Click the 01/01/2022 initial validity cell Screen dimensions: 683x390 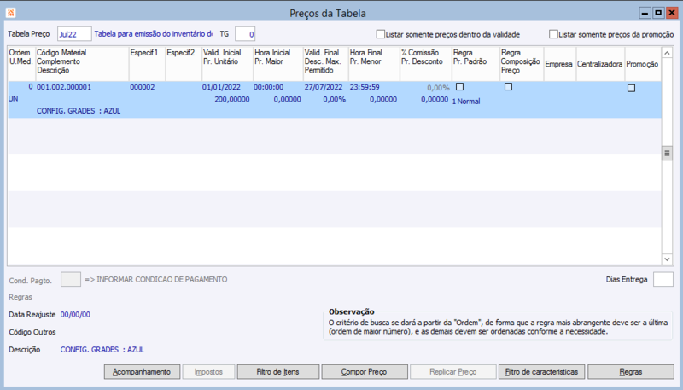[221, 87]
